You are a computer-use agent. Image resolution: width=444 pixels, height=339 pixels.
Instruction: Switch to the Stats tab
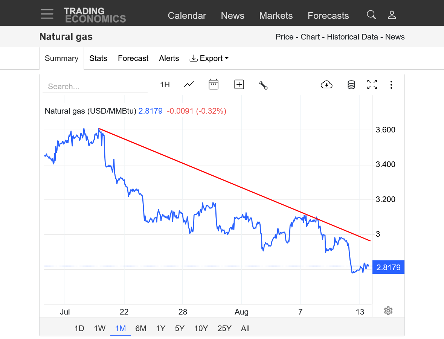tap(98, 58)
